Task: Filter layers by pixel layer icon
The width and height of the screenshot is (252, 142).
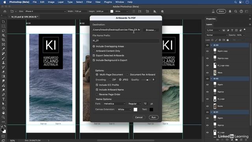Action: pos(224,30)
